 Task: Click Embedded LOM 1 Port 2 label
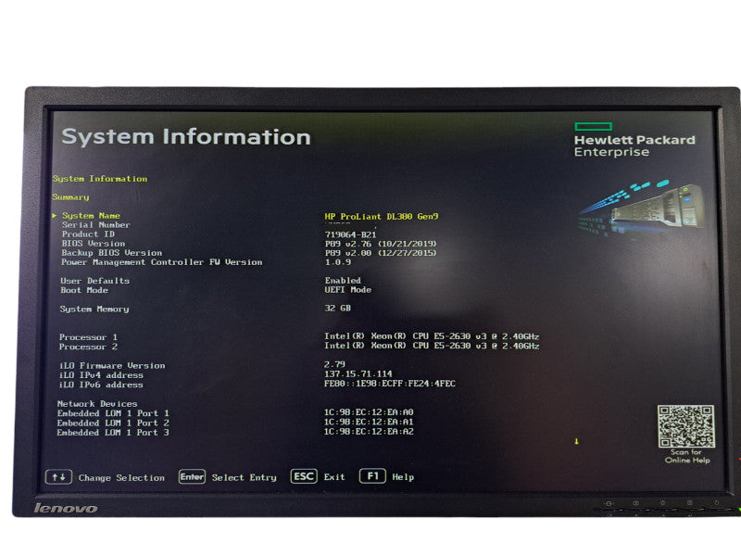pyautogui.click(x=113, y=423)
